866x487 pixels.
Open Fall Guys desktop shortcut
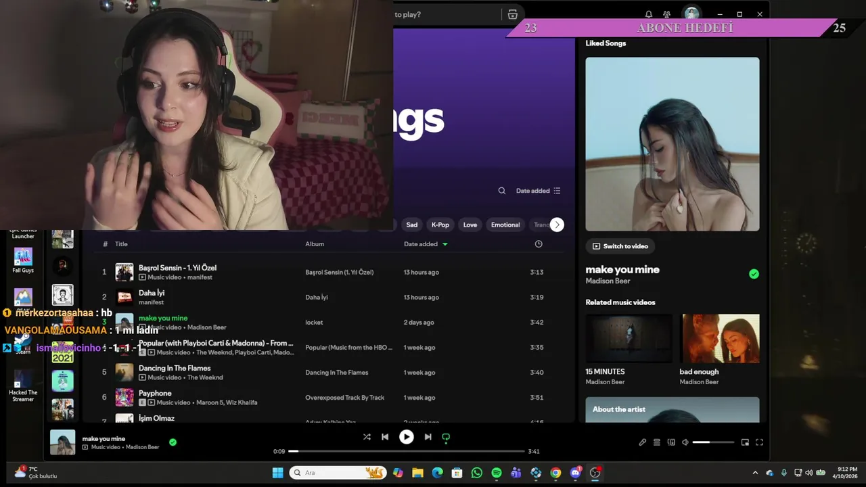23,260
